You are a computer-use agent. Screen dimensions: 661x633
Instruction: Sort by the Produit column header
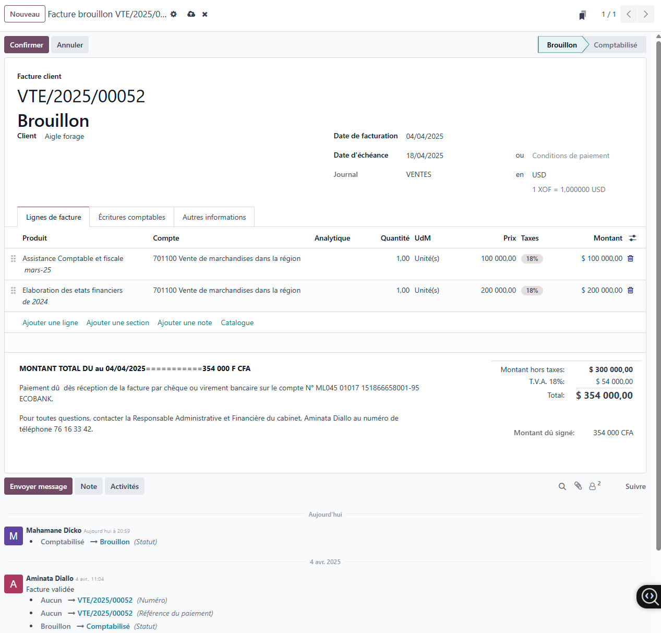coord(34,238)
